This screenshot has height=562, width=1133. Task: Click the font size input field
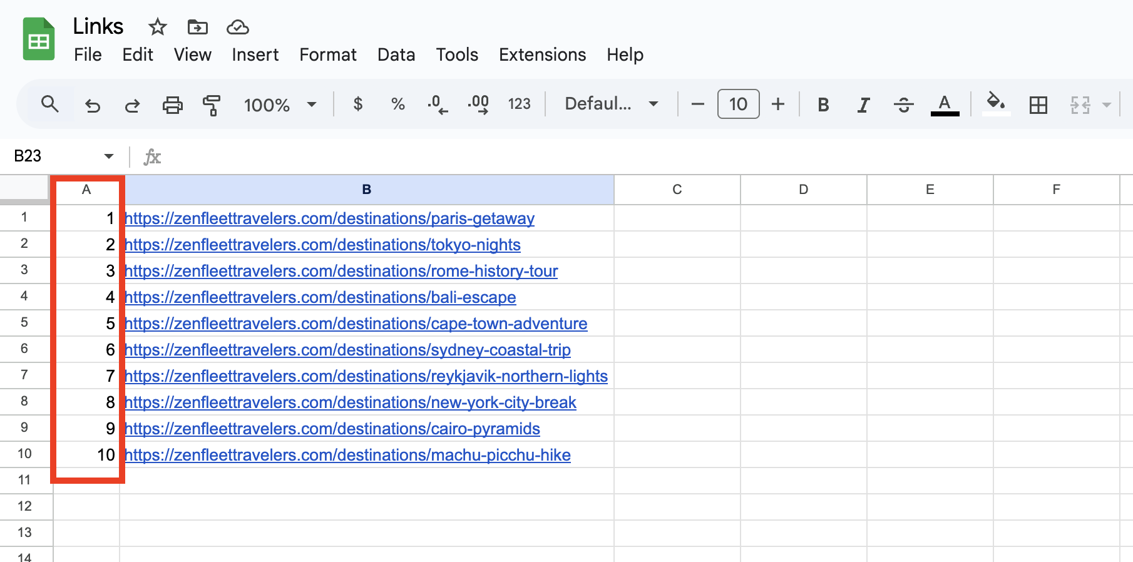tap(738, 104)
